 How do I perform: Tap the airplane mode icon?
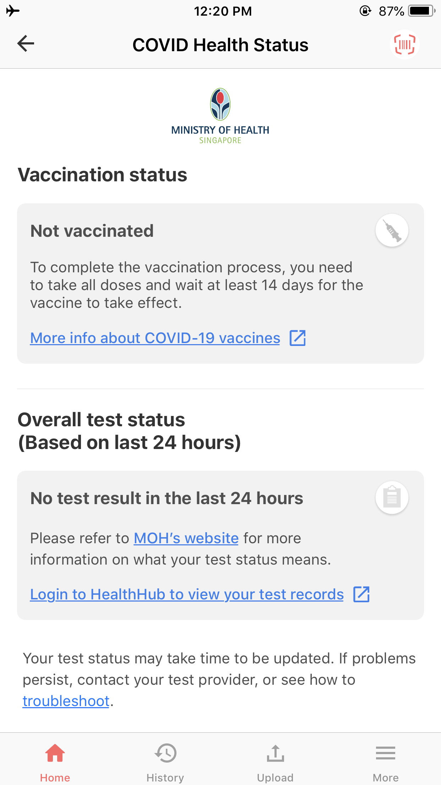click(x=13, y=11)
